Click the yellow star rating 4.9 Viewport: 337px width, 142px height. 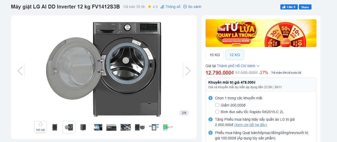tap(149, 7)
